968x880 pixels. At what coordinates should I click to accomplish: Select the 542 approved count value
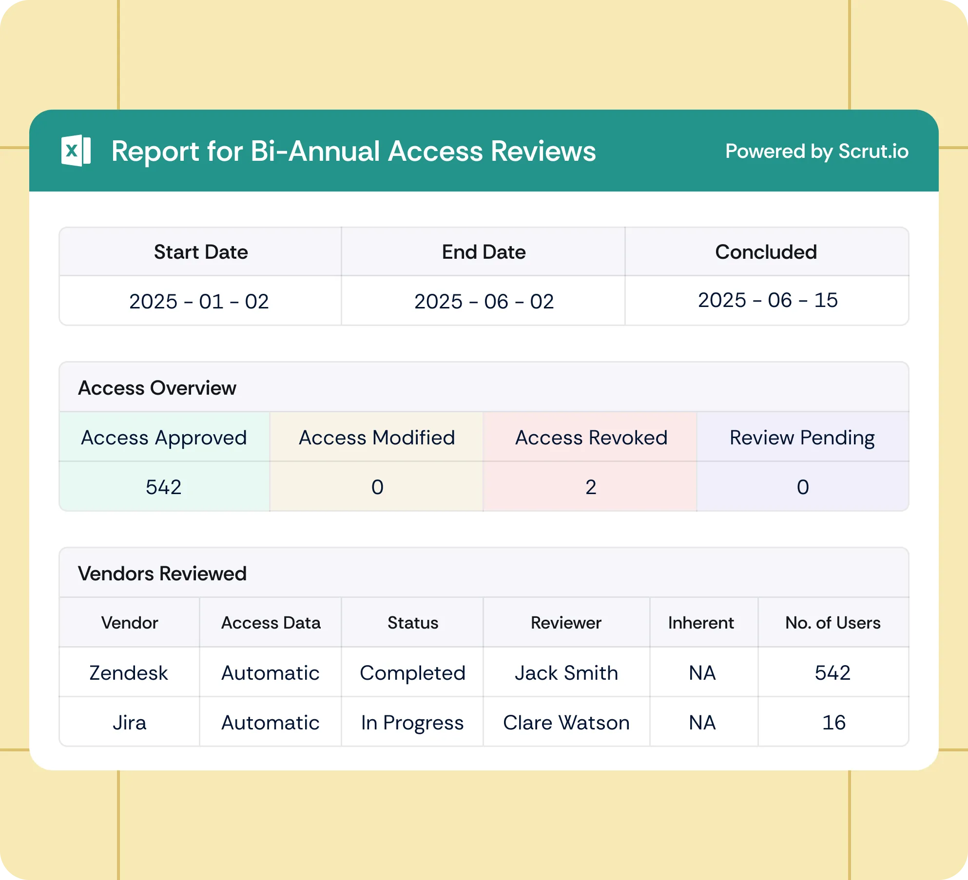click(164, 487)
